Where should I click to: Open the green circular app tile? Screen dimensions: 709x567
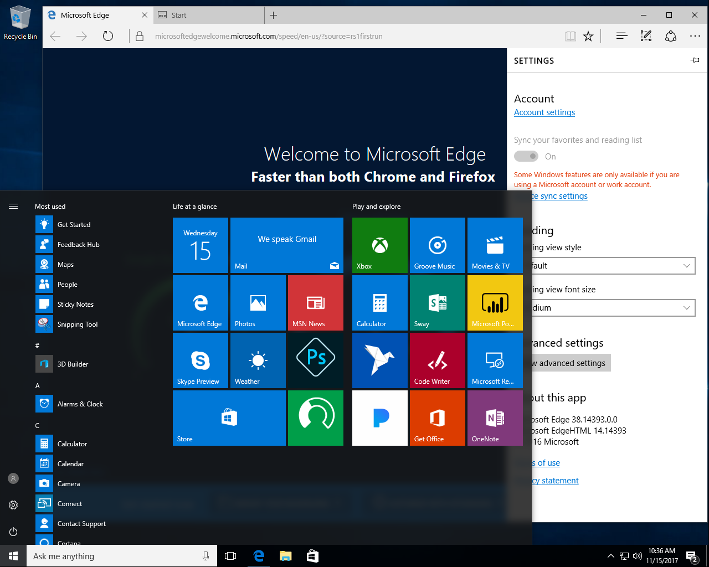[316, 418]
